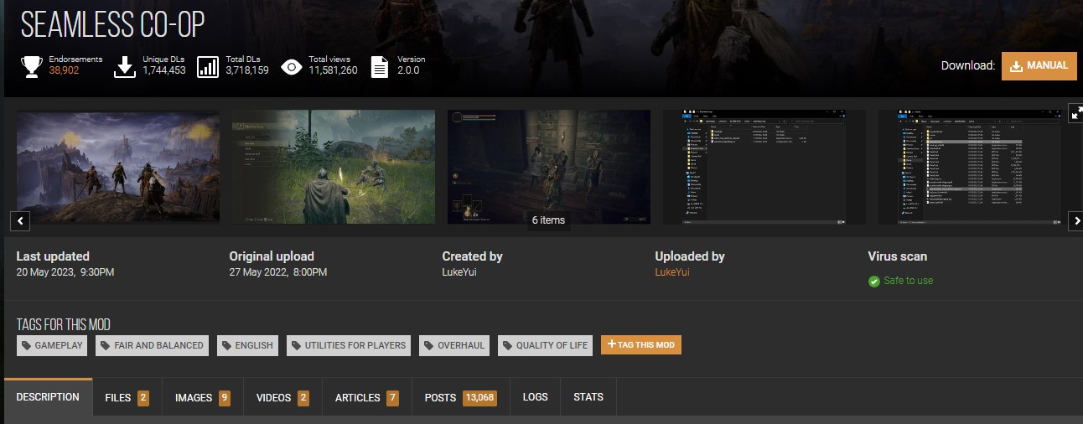
Task: Open the grassy field gameplay thumbnail
Action: (x=334, y=167)
